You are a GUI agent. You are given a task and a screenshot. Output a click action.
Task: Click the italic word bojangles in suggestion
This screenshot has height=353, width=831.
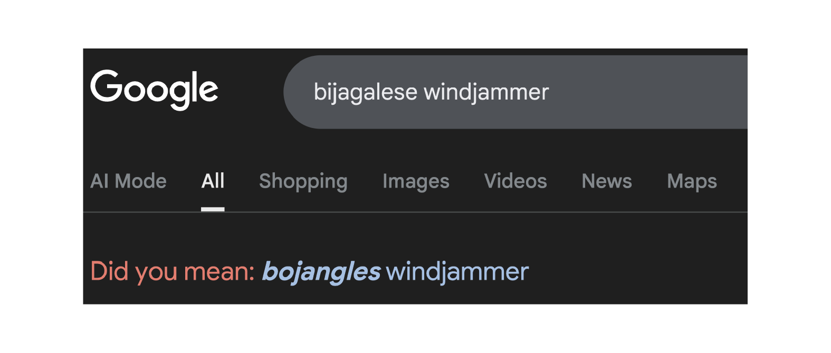click(x=321, y=272)
